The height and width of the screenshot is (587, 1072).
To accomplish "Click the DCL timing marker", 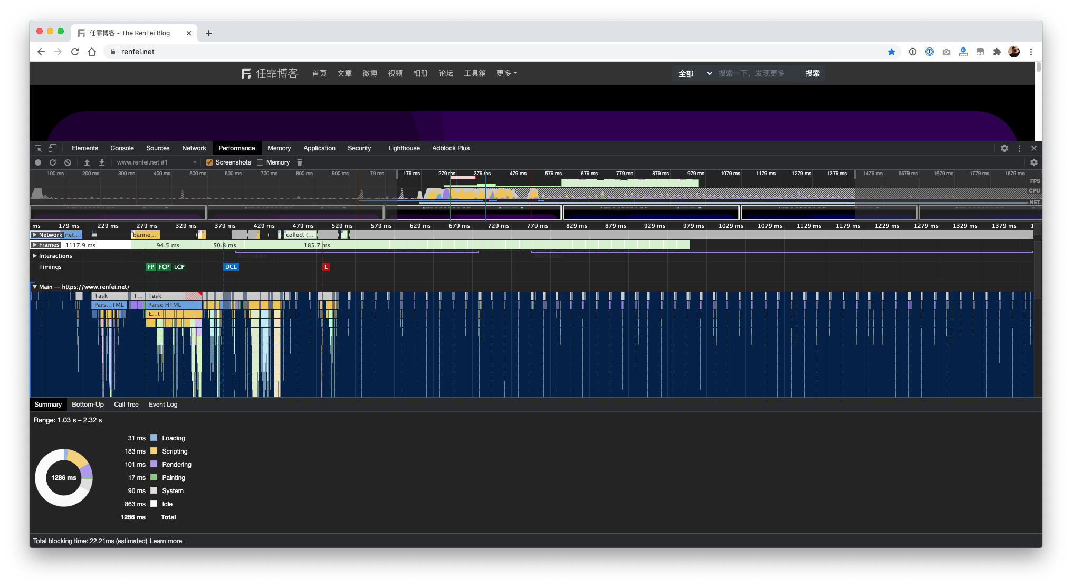I will [231, 267].
